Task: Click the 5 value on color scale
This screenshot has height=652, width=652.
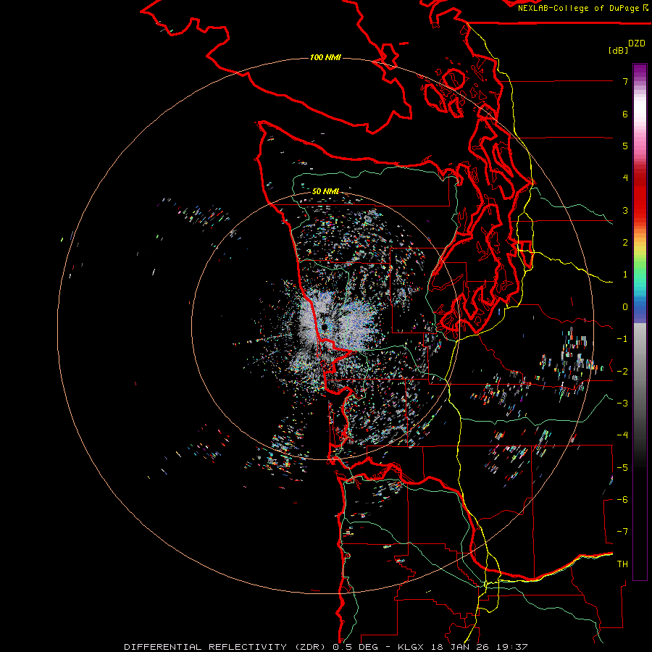Action: pyautogui.click(x=625, y=146)
